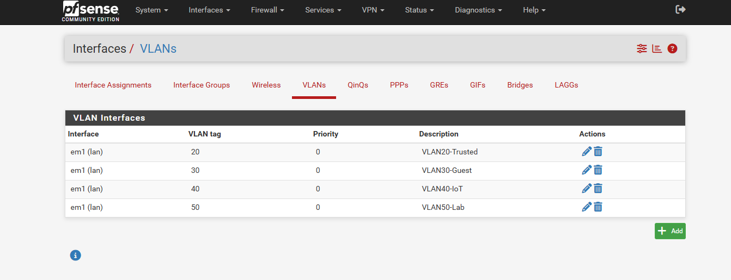Switch to the GIFs tab
This screenshot has height=280, width=731.
(x=478, y=85)
